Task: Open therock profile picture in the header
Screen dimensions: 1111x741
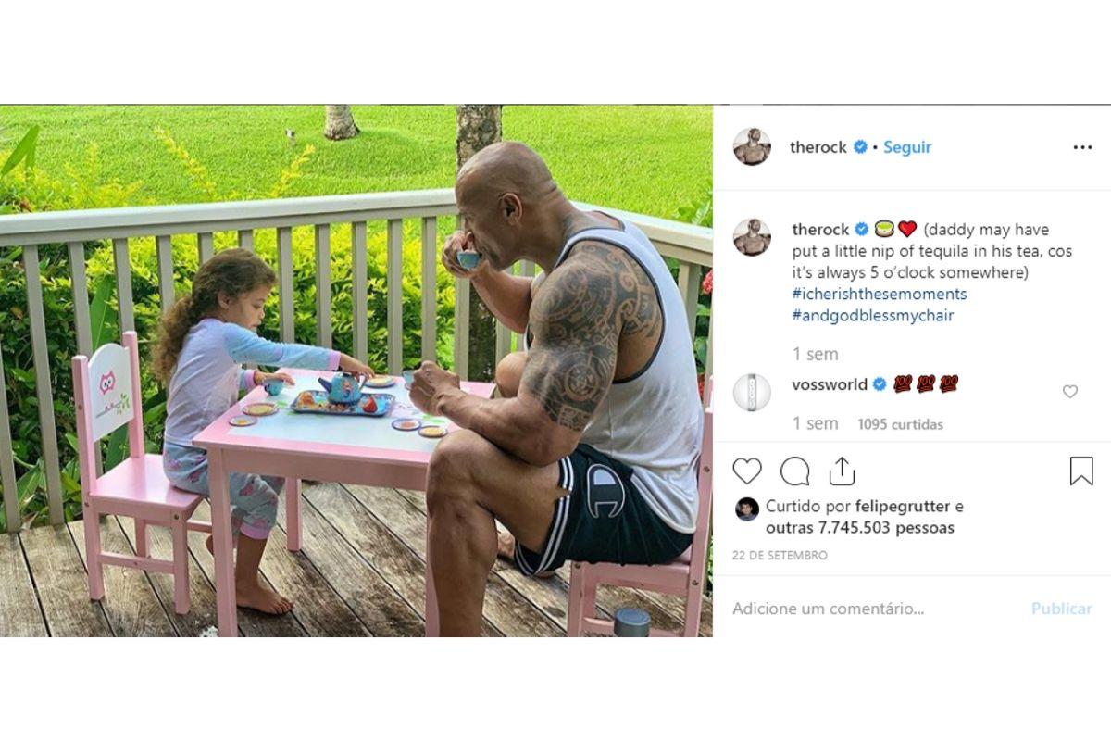Action: click(752, 146)
